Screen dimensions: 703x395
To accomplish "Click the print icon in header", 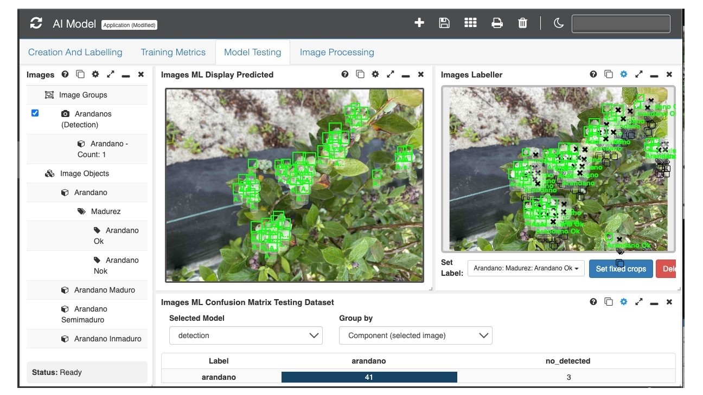I will pos(497,23).
